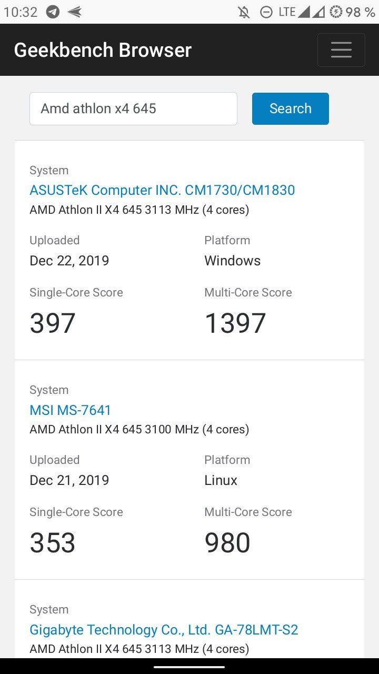
Task: Select the 980 multi-core score
Action: click(x=227, y=543)
